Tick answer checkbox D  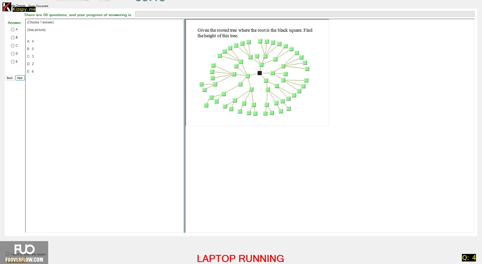click(13, 54)
